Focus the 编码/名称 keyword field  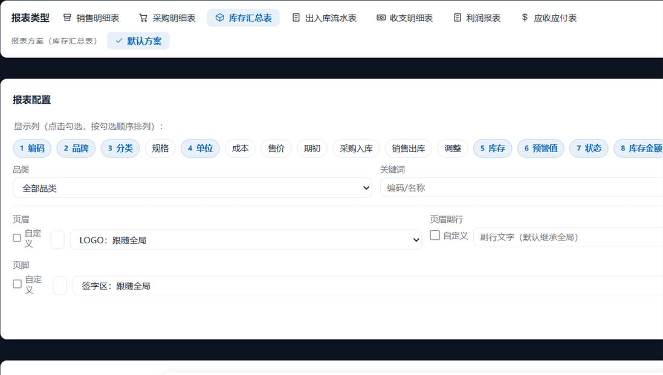pyautogui.click(x=522, y=187)
